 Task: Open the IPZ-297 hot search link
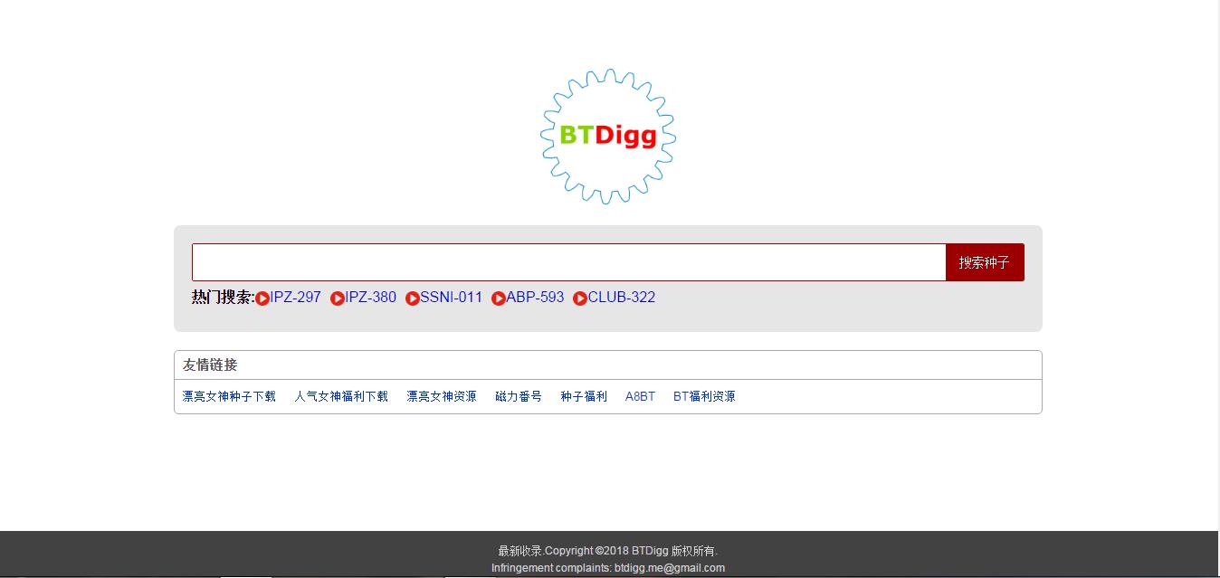coord(296,298)
